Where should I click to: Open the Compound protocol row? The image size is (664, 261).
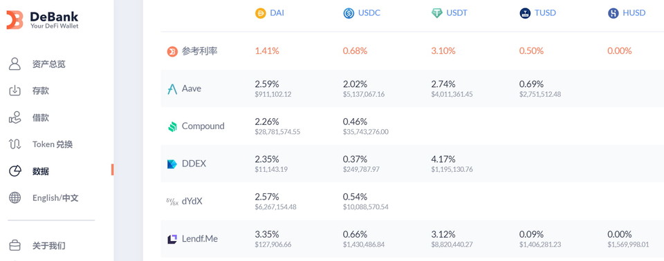point(412,126)
